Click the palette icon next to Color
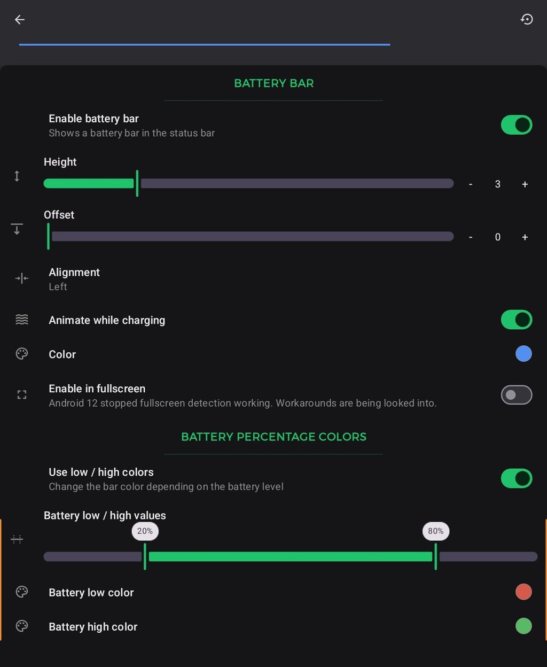 click(x=22, y=354)
